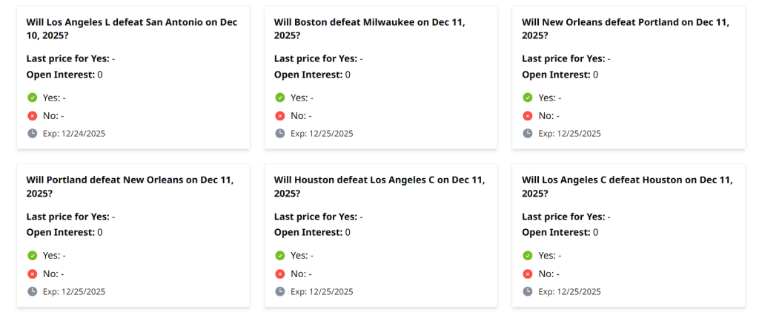Click green Yes checkmark on Houston defeat Los Angeles C card

coord(280,256)
